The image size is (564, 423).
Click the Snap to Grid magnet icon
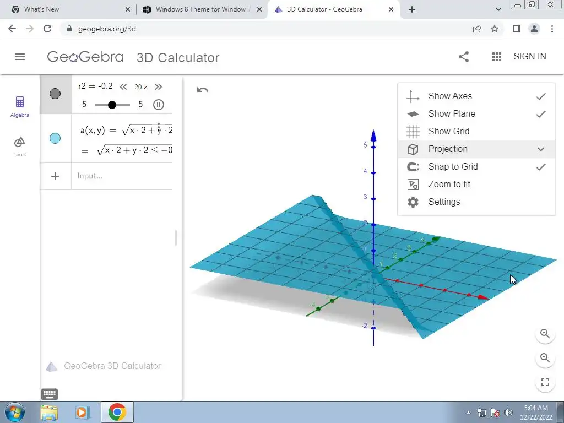(413, 167)
